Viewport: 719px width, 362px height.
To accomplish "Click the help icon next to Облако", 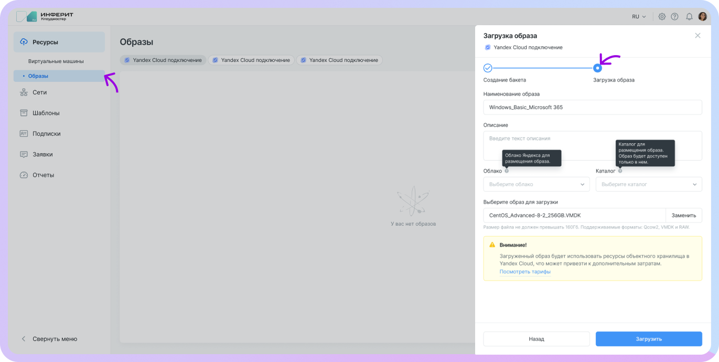I will [507, 171].
